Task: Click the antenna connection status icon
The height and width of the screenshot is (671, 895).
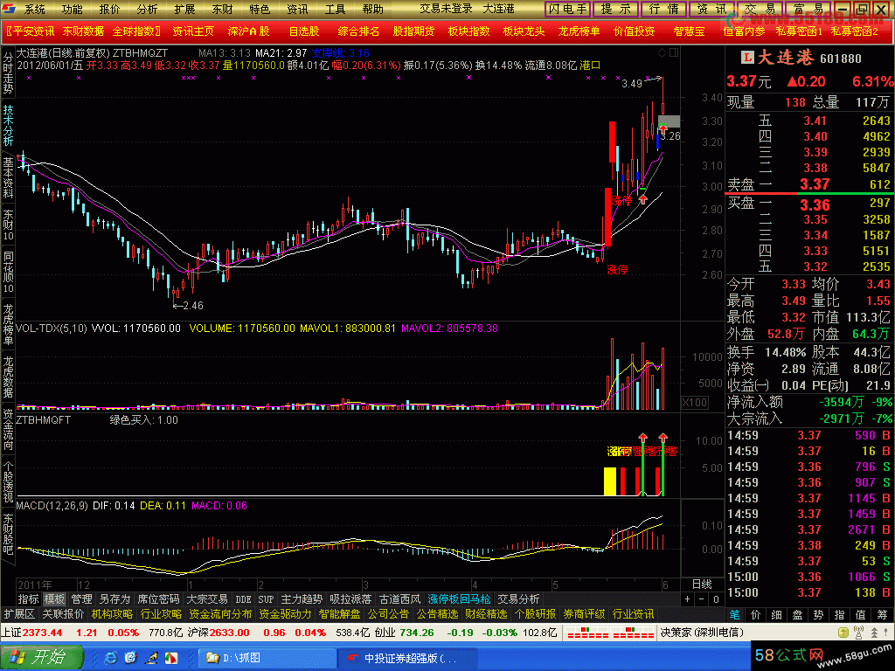Action: click(x=858, y=633)
